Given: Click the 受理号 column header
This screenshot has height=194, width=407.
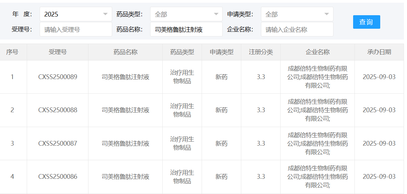Looking at the screenshot, I should 58,52.
